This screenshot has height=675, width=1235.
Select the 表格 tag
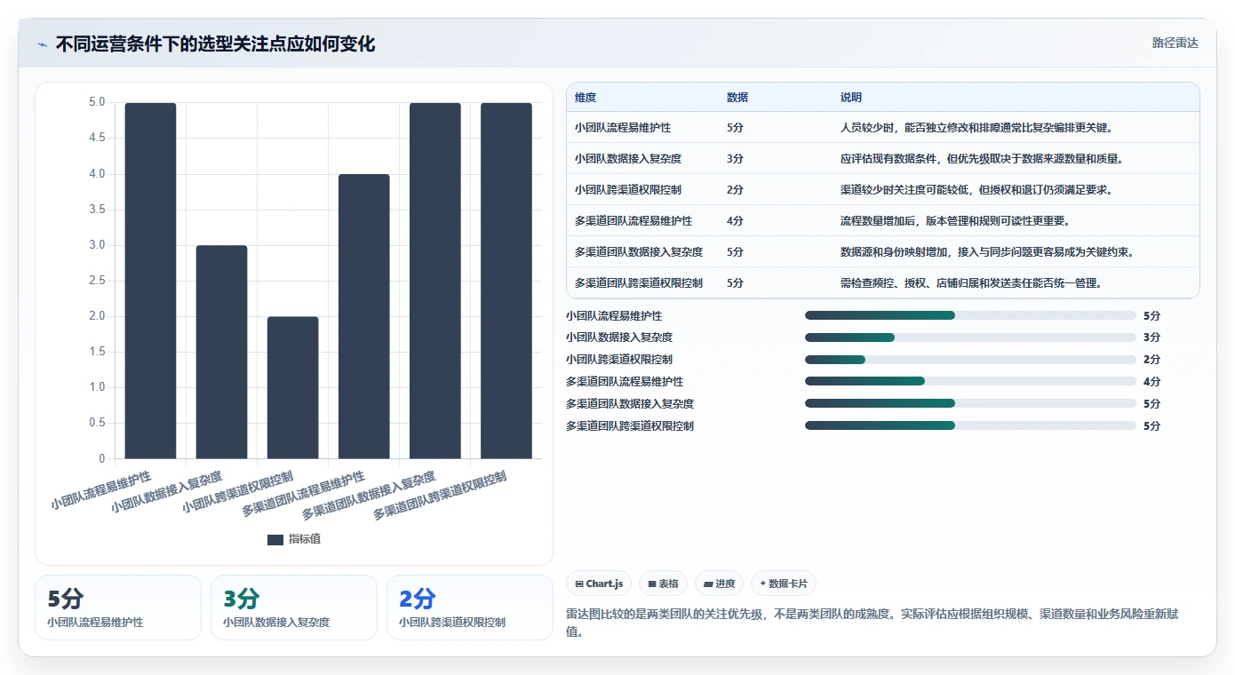point(664,584)
